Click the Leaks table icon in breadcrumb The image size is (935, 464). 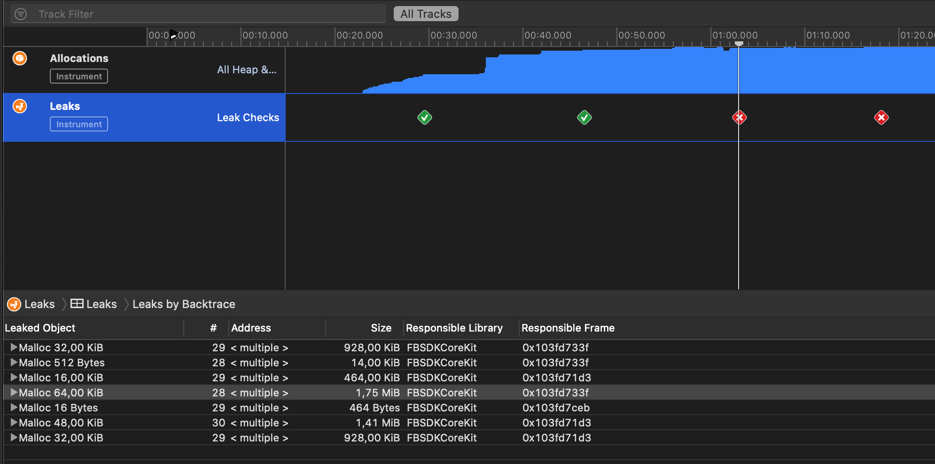(77, 304)
